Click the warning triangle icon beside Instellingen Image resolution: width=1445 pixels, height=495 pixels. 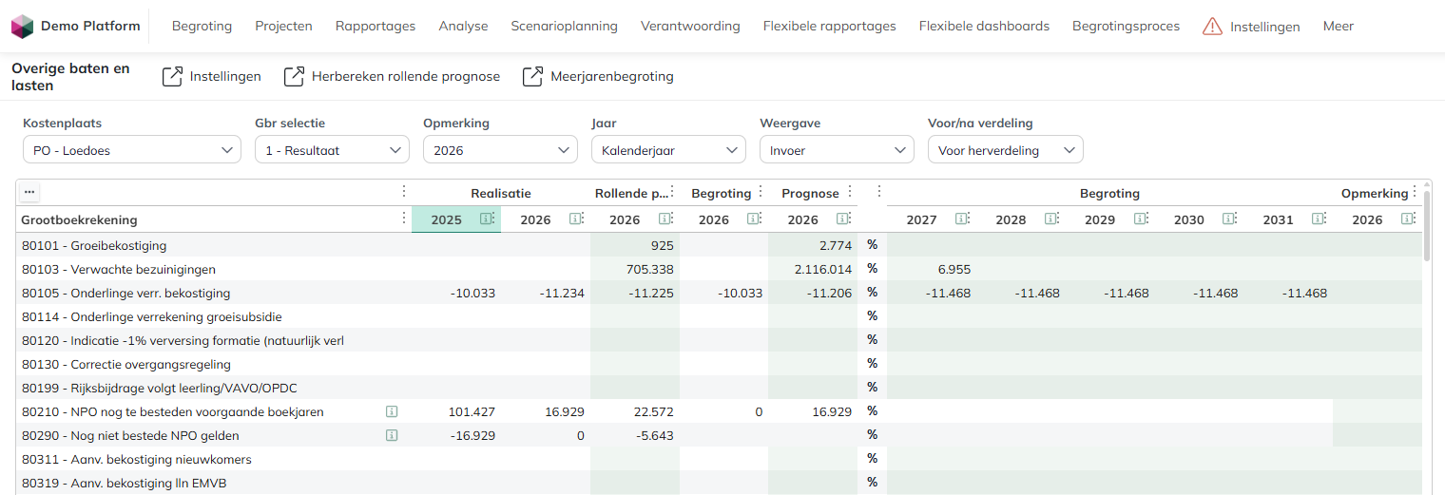click(x=1212, y=27)
